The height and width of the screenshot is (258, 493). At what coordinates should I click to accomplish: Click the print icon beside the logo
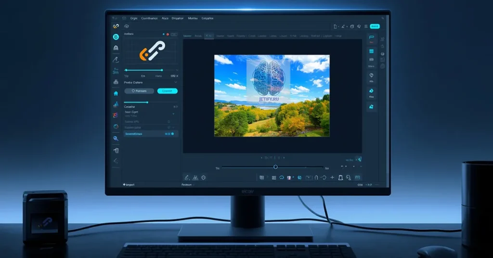click(127, 26)
